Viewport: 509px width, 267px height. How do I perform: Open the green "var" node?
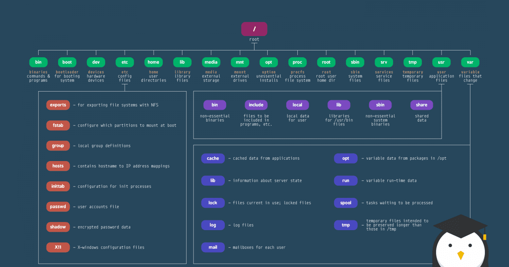coord(470,62)
